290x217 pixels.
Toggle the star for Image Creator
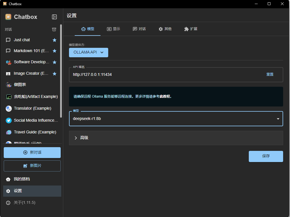click(54, 74)
